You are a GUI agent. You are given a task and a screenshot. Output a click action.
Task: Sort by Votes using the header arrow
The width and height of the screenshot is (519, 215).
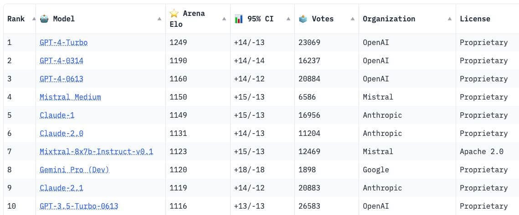click(x=353, y=19)
